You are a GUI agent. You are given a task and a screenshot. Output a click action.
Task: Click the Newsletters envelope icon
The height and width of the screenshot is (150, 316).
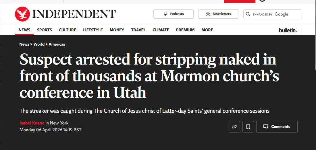[208, 14]
